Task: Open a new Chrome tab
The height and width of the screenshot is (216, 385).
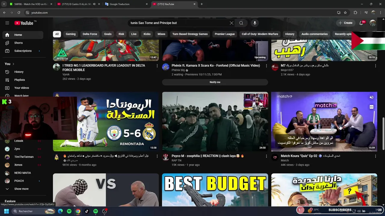Action: (x=202, y=4)
